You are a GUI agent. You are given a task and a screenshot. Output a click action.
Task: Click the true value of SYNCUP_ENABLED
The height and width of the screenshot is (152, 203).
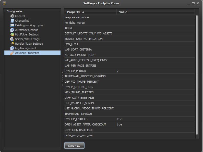point(119,119)
